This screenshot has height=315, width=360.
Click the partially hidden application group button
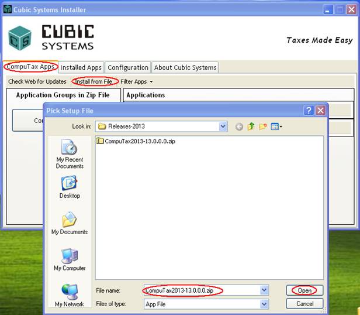(28, 121)
